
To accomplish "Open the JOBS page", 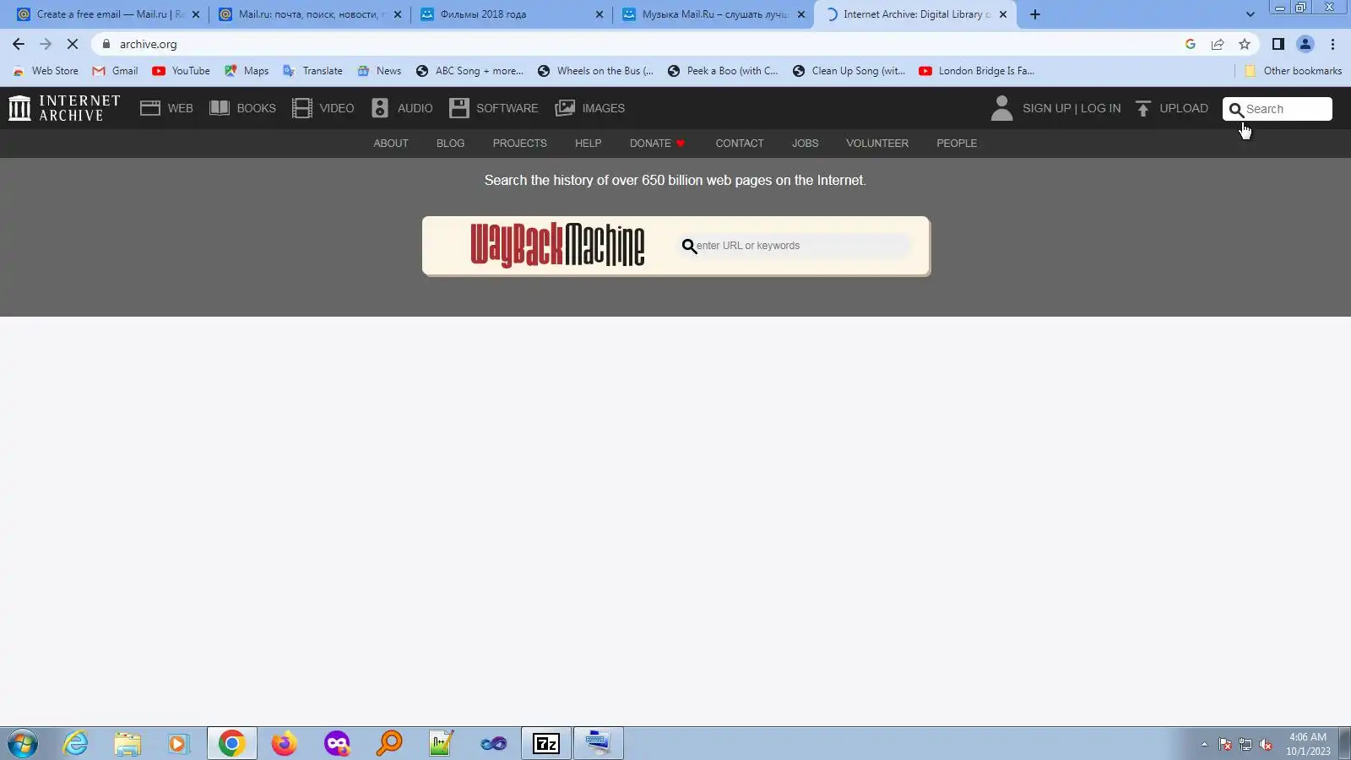I will pyautogui.click(x=806, y=144).
